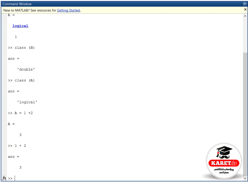
Task: Click the fx function browser icon
Action: 4,178
